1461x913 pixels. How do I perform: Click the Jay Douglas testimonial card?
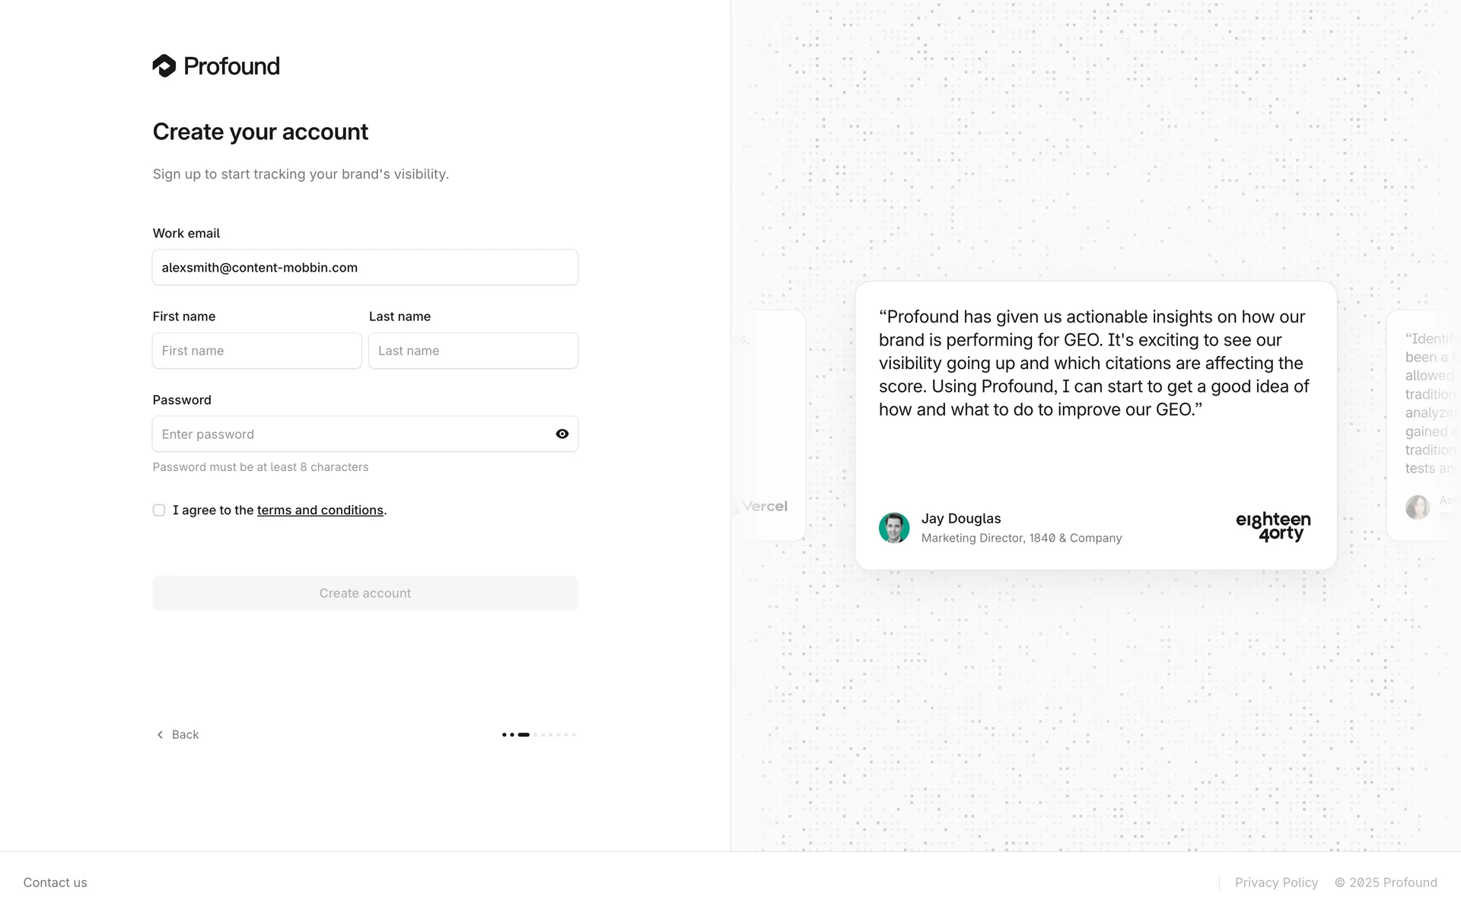pos(1096,456)
